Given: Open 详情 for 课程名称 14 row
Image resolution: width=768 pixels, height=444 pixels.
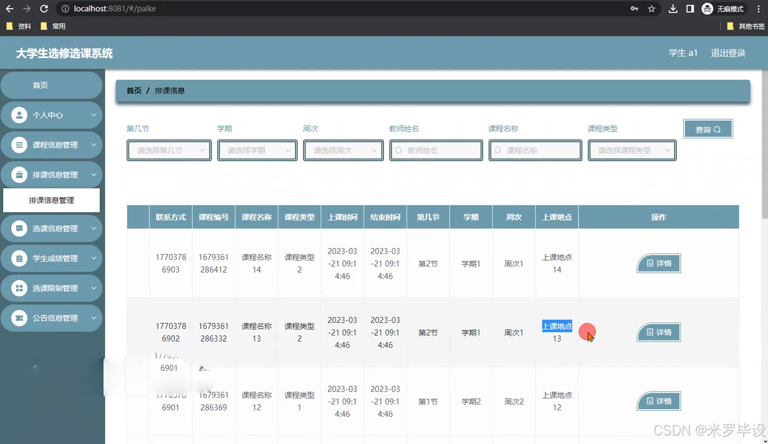Looking at the screenshot, I should coord(659,264).
